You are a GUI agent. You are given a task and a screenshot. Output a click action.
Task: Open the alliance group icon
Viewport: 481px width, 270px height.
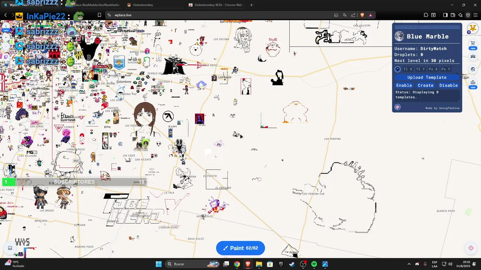(x=473, y=56)
